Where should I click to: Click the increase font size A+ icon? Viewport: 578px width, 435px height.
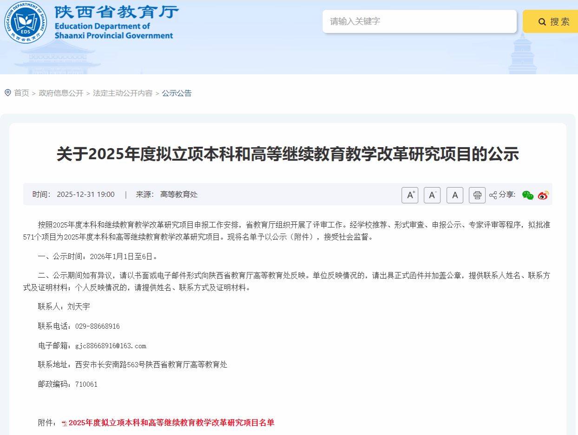click(x=410, y=195)
